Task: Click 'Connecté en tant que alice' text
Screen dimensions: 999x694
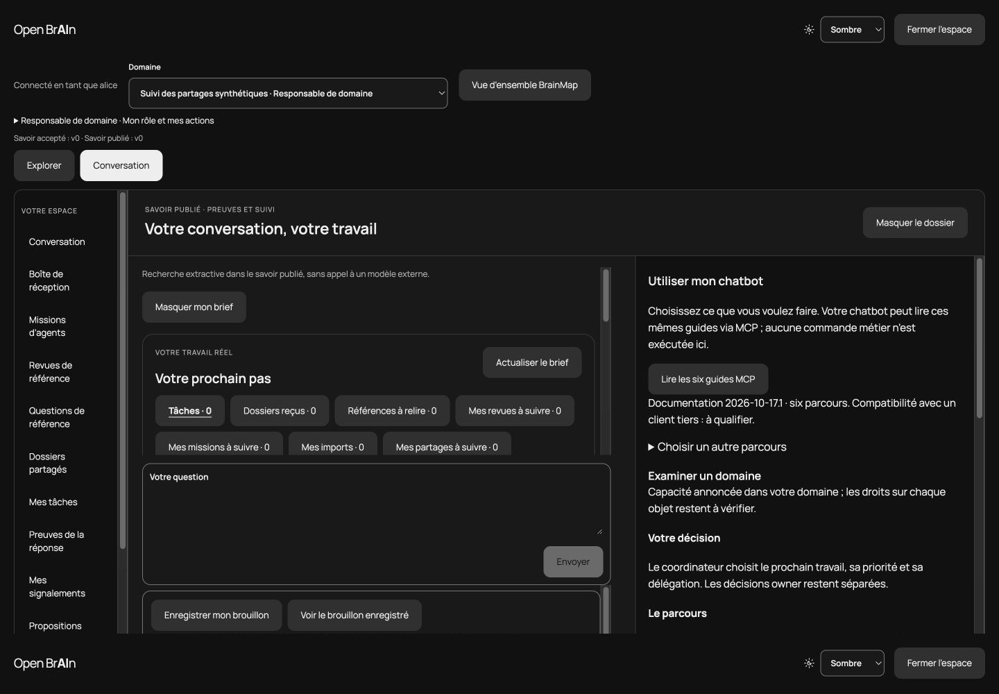Action: tap(66, 85)
